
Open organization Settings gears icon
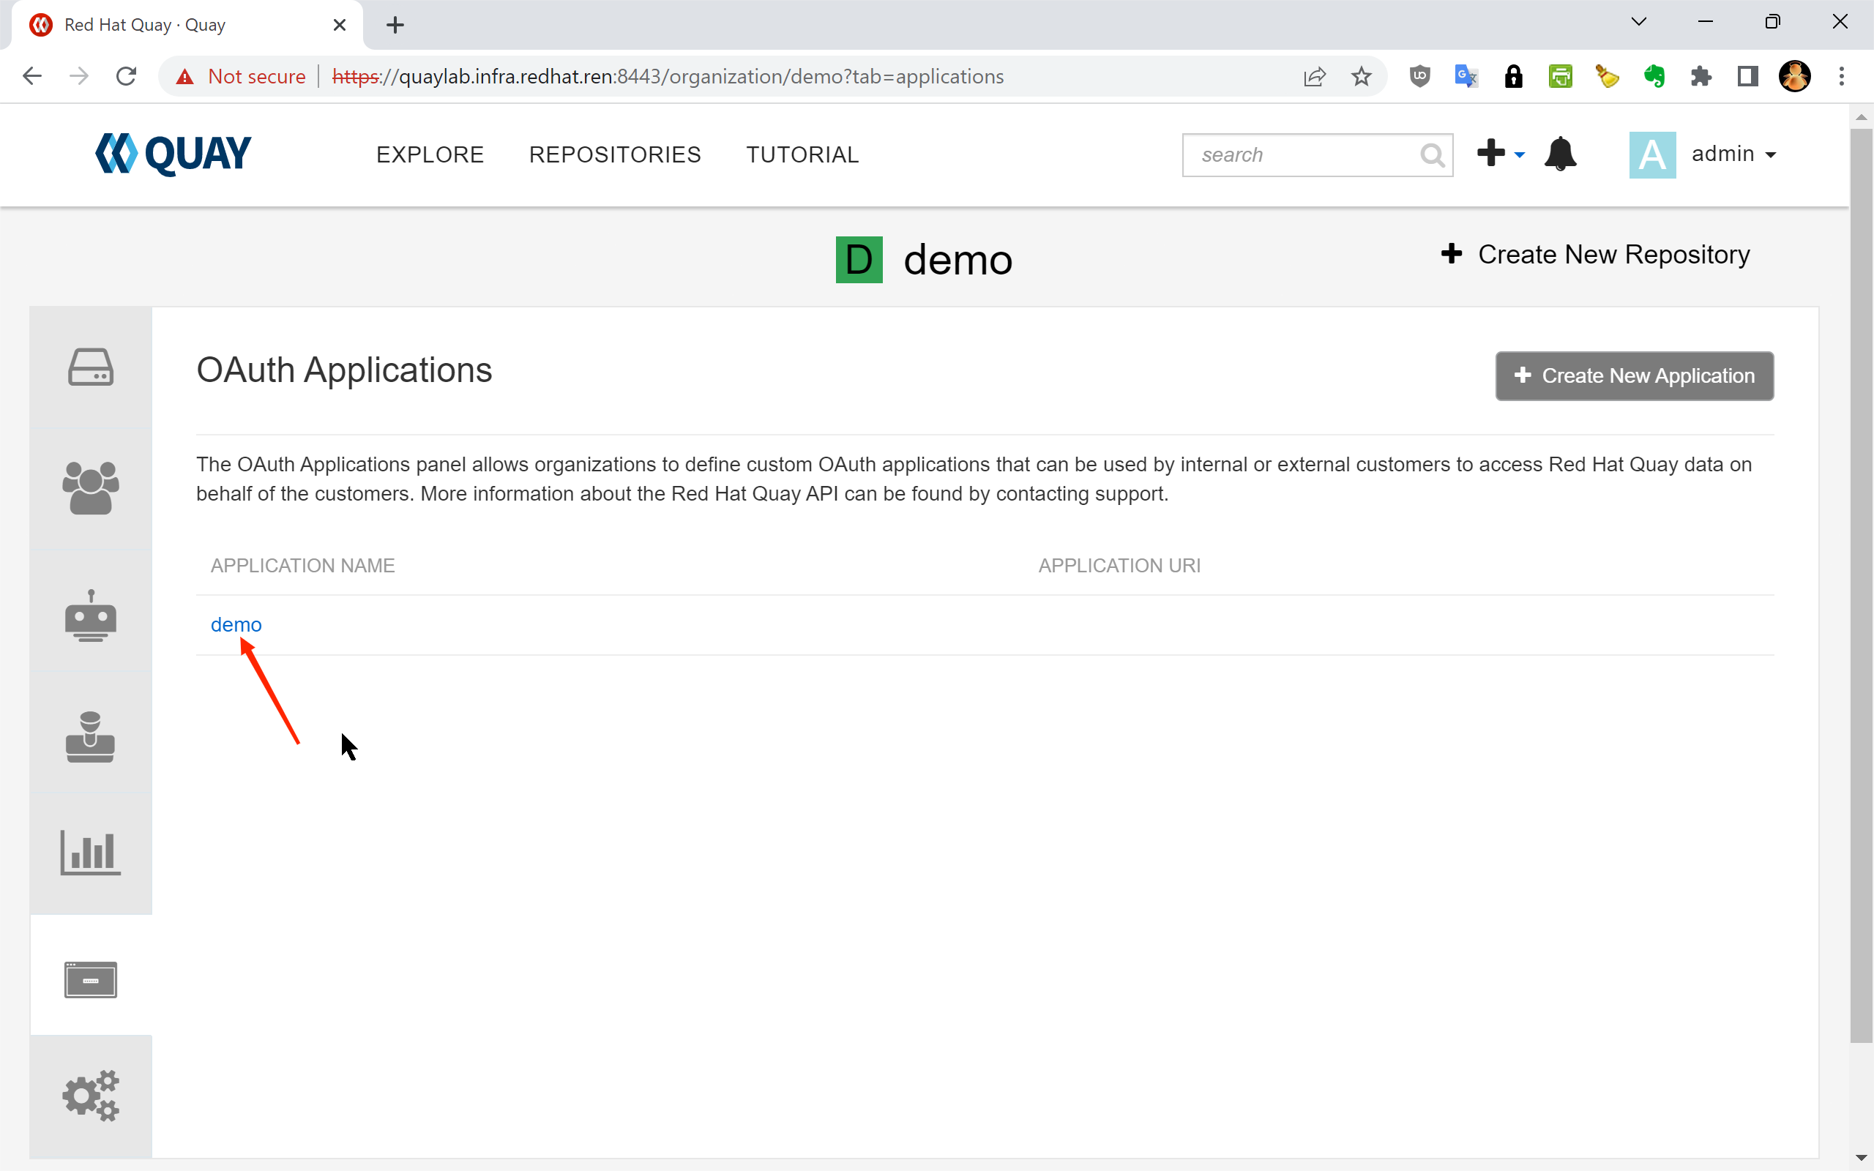point(91,1095)
